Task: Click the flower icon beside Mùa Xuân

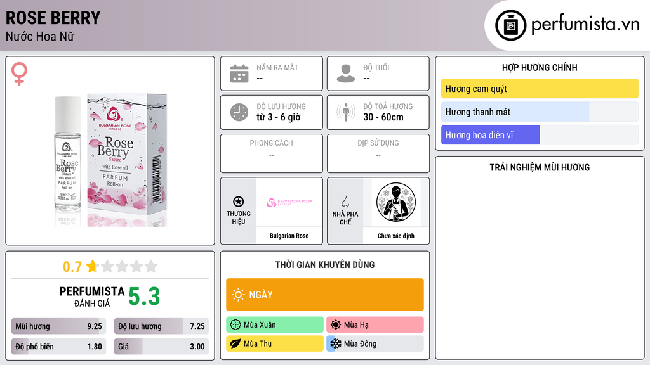Action: [235, 325]
